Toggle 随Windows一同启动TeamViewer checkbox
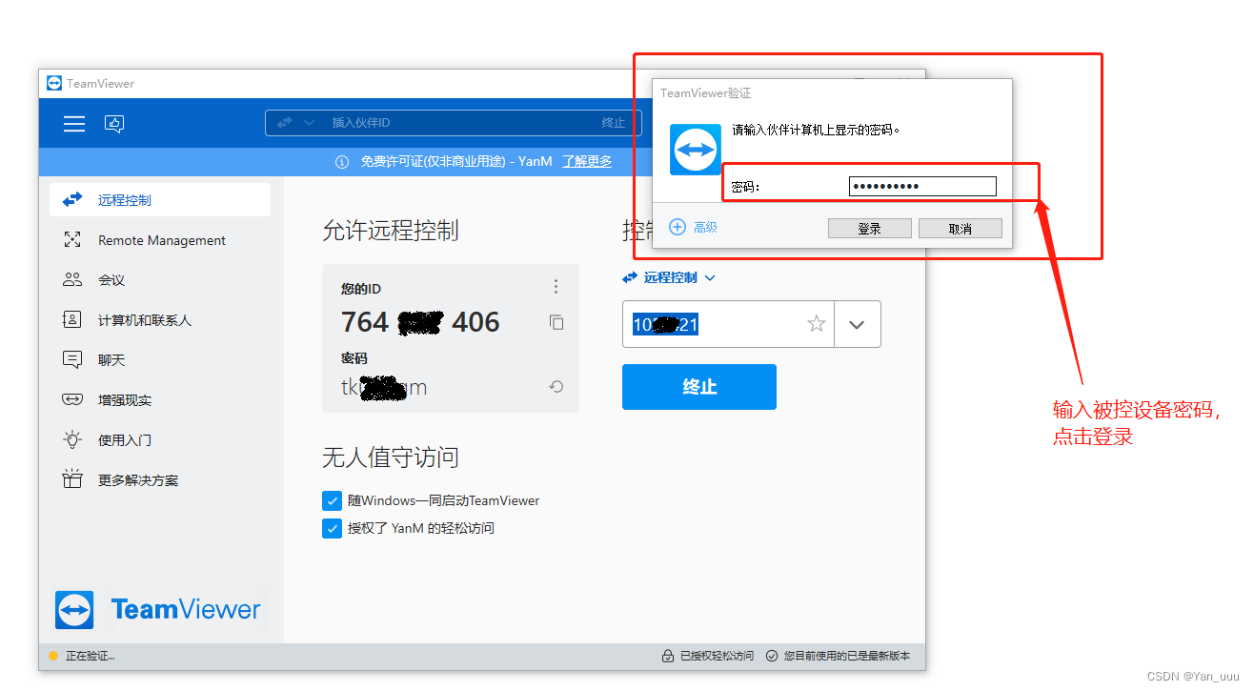This screenshot has width=1254, height=691. click(x=332, y=500)
